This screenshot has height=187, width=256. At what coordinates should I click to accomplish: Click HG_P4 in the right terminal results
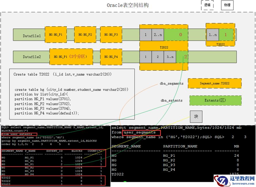[169, 170]
